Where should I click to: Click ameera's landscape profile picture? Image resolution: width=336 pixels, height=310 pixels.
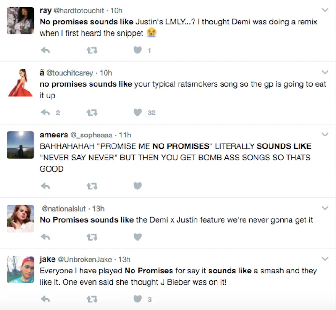[x=21, y=144]
